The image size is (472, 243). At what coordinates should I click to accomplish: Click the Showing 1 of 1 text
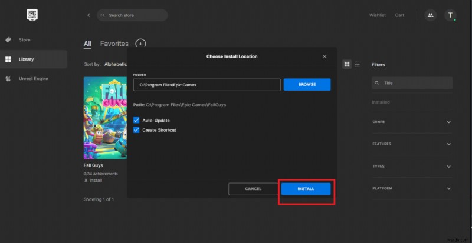click(x=99, y=199)
